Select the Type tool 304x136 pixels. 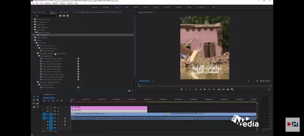[38, 107]
